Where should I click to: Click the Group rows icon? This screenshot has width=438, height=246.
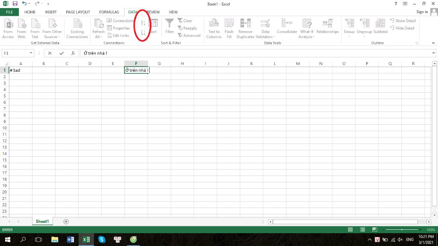(349, 24)
